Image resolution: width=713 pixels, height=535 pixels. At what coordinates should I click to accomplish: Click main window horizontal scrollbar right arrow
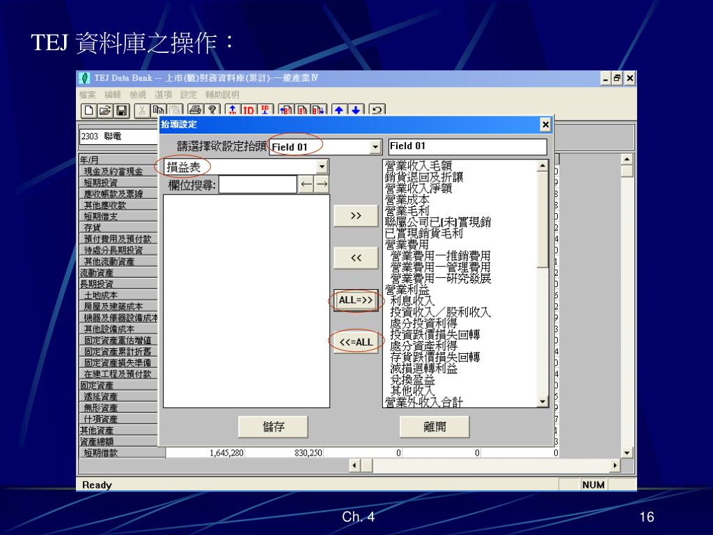coord(615,465)
